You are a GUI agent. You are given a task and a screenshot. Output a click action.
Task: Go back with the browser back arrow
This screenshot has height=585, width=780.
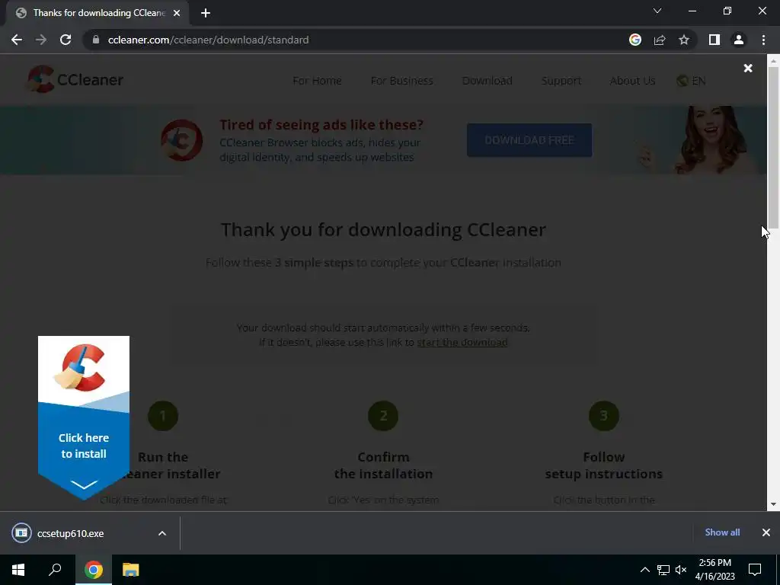click(x=17, y=40)
